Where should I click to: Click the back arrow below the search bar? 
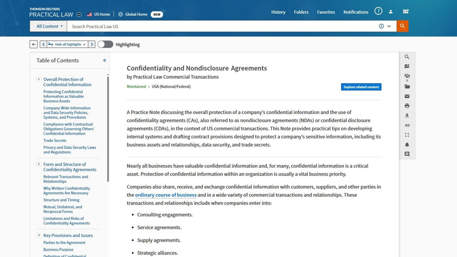[33, 44]
